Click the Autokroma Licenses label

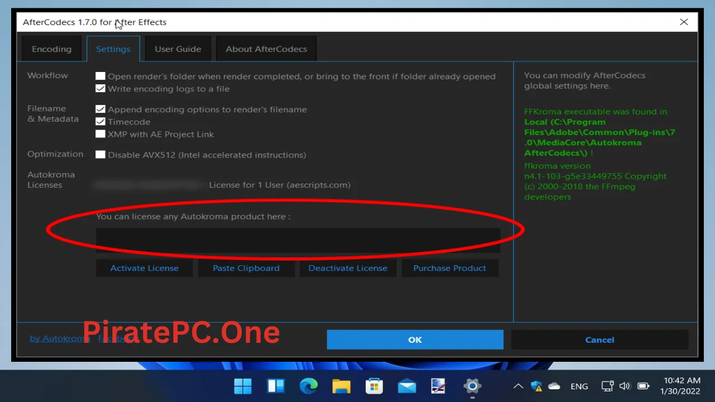pyautogui.click(x=51, y=180)
